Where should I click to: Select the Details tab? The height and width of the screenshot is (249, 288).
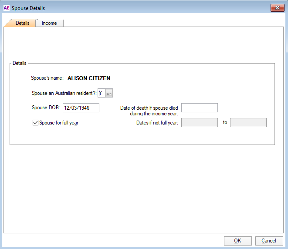(22, 23)
